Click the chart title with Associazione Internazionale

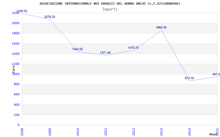tap(110, 4)
